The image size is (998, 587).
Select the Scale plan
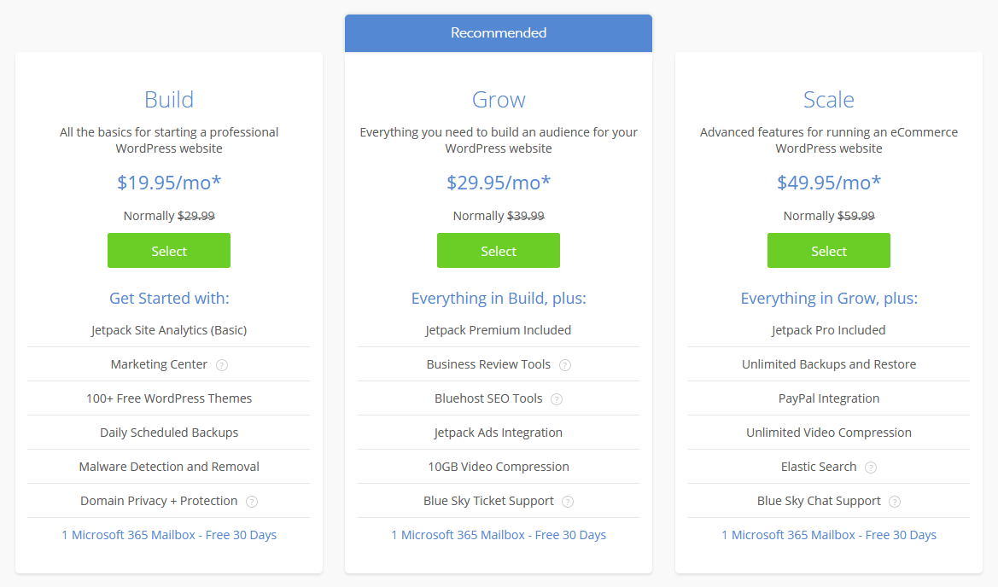click(829, 251)
